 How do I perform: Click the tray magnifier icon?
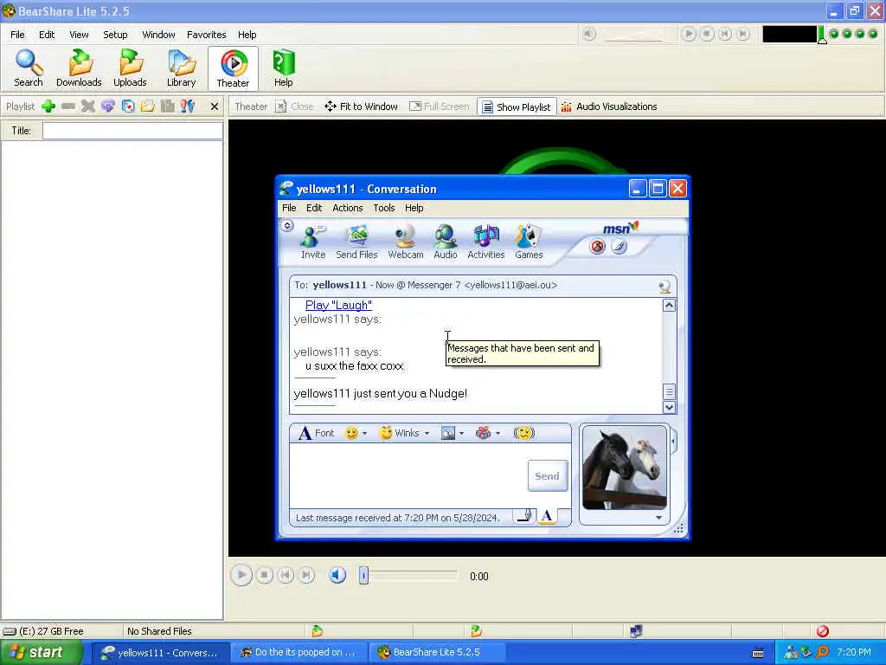point(823,652)
